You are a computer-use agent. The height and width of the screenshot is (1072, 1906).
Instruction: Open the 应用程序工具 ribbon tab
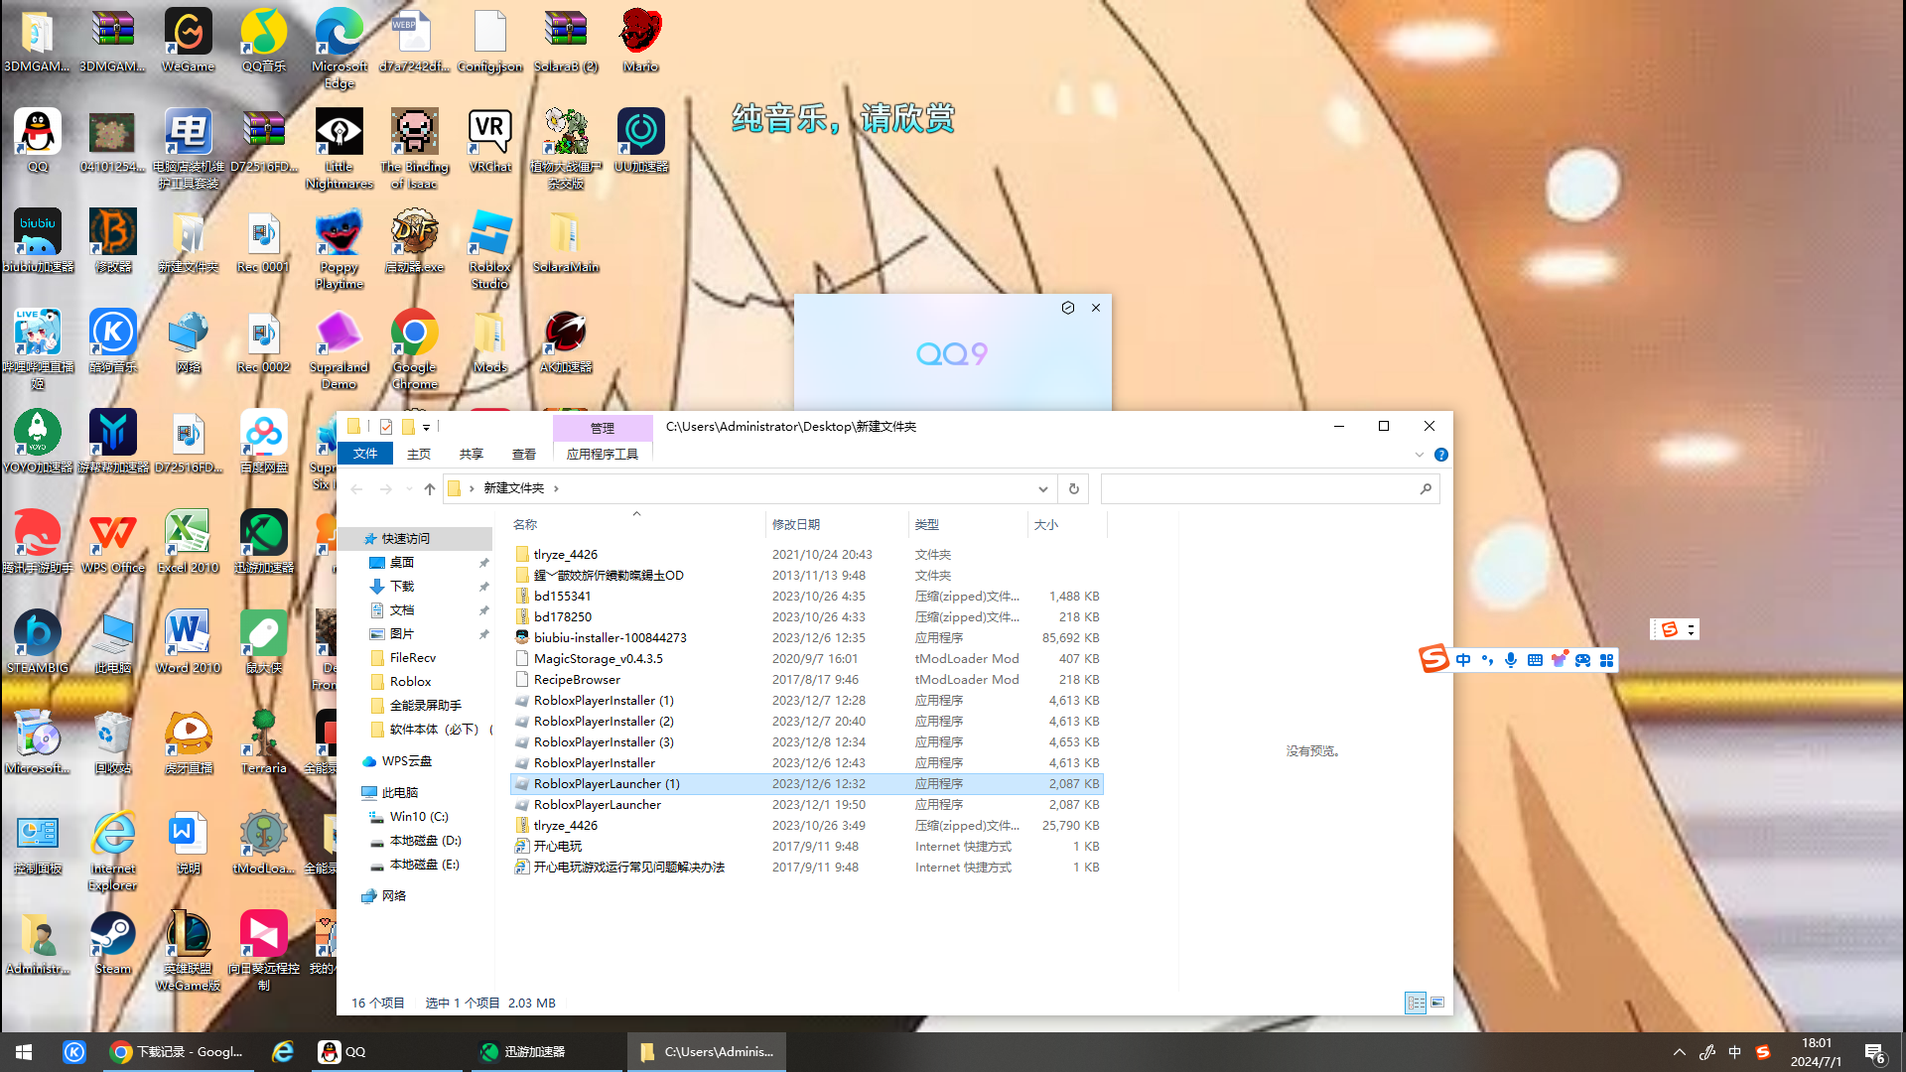(603, 454)
